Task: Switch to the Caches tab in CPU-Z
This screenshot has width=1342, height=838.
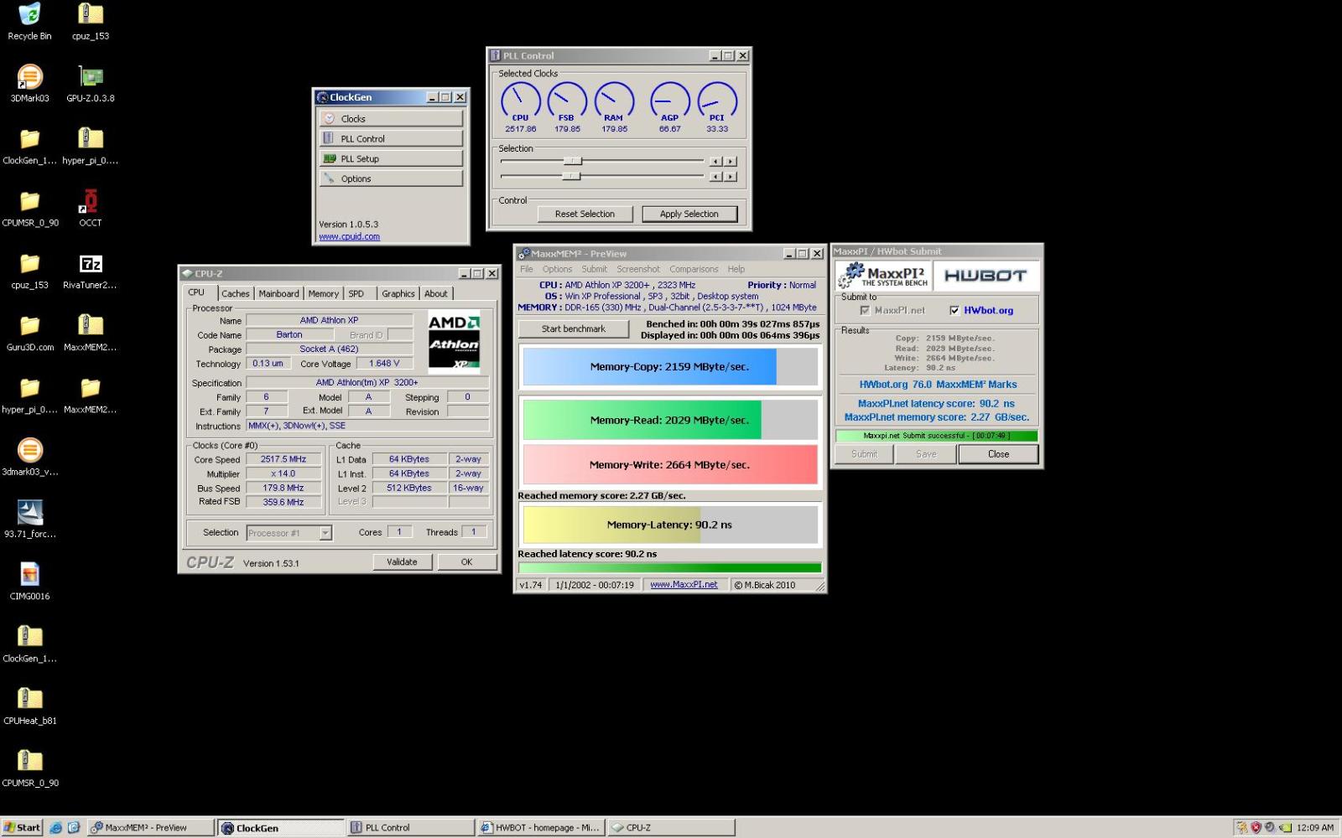Action: coord(236,293)
